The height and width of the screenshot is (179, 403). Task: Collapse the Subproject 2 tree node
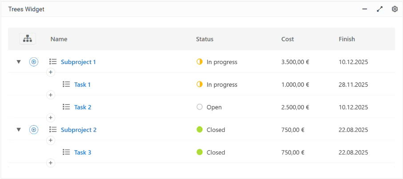pyautogui.click(x=19, y=130)
